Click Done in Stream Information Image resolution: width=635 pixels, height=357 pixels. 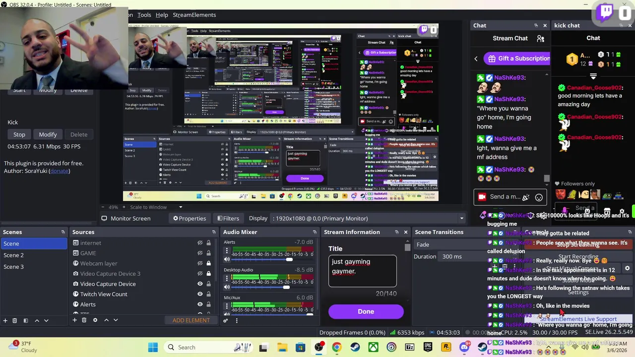pyautogui.click(x=366, y=311)
